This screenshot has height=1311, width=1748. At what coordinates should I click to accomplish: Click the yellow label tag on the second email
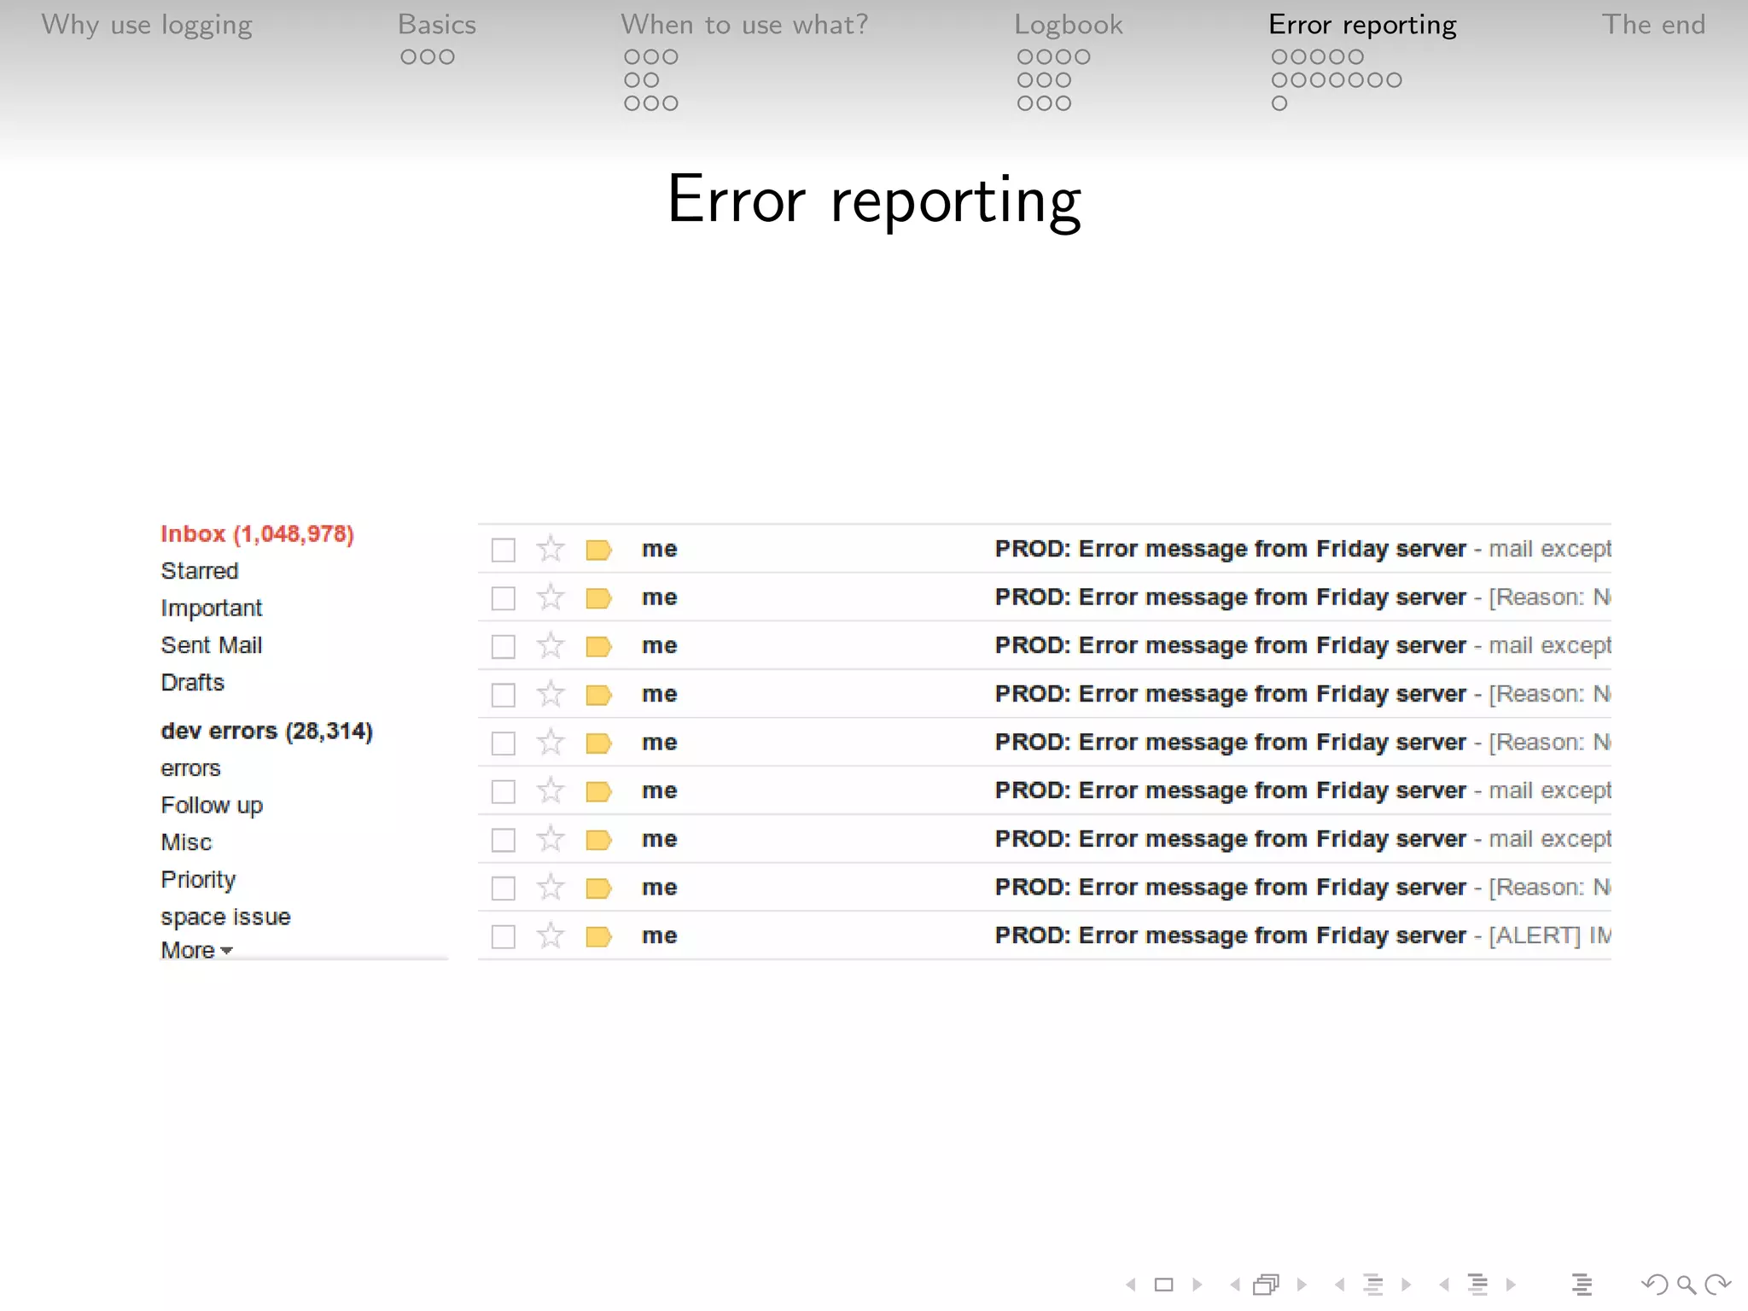click(x=599, y=598)
